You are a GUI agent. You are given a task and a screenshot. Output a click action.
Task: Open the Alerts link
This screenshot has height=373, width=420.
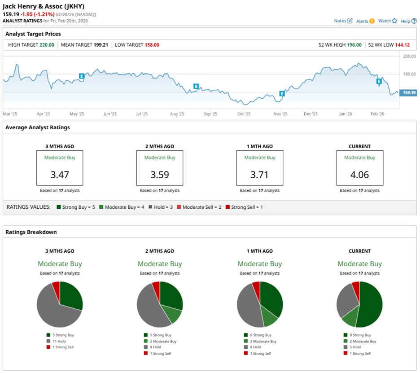pyautogui.click(x=362, y=21)
